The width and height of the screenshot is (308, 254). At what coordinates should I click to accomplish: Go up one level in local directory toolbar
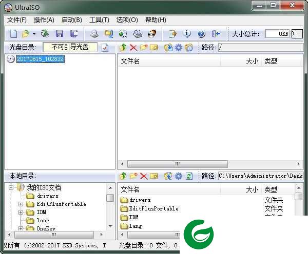tap(123, 176)
